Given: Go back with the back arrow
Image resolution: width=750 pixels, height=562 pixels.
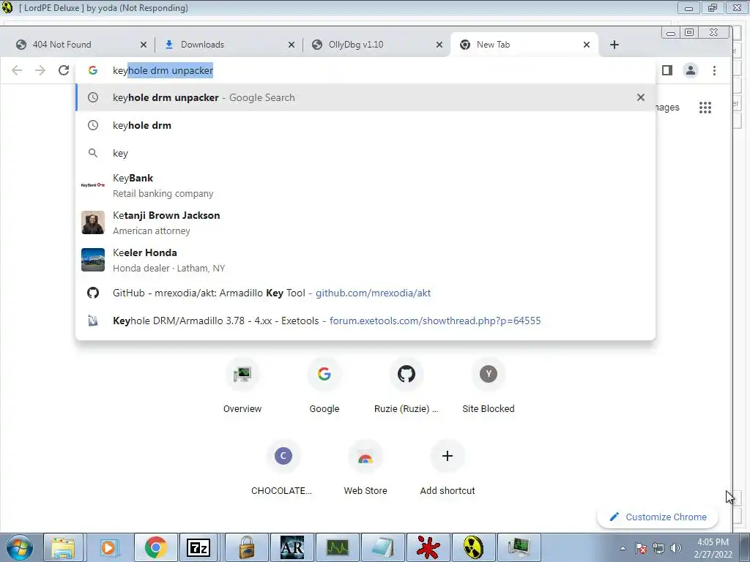Looking at the screenshot, I should click(18, 70).
